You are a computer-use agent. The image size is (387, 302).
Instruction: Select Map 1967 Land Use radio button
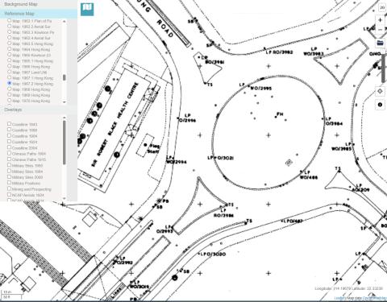(10, 72)
